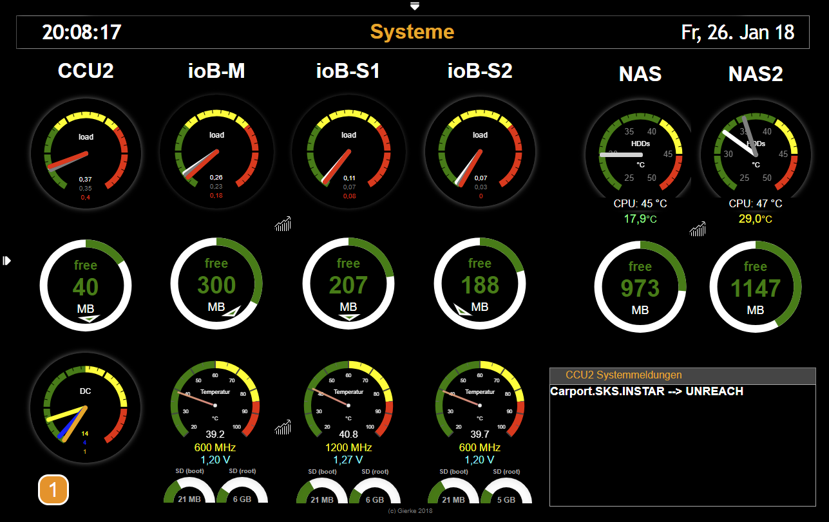Click the ioB-M SD (root) 6 GB gauge
Viewport: 829px width, 522px height.
point(242,490)
